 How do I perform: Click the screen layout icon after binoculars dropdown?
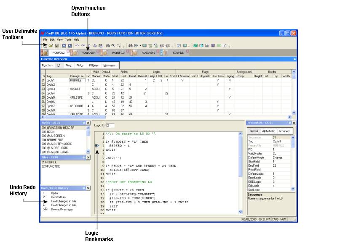pyautogui.click(x=144, y=46)
